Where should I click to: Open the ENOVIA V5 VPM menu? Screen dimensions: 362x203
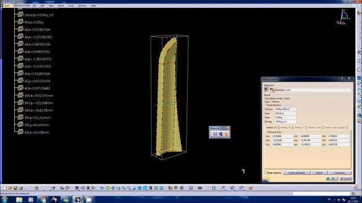coord(21,6)
